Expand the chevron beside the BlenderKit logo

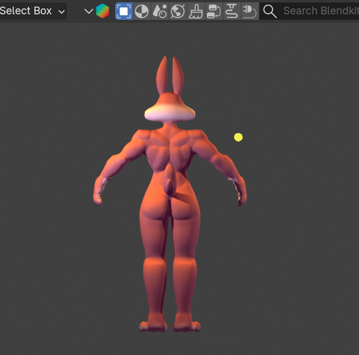pyautogui.click(x=89, y=11)
